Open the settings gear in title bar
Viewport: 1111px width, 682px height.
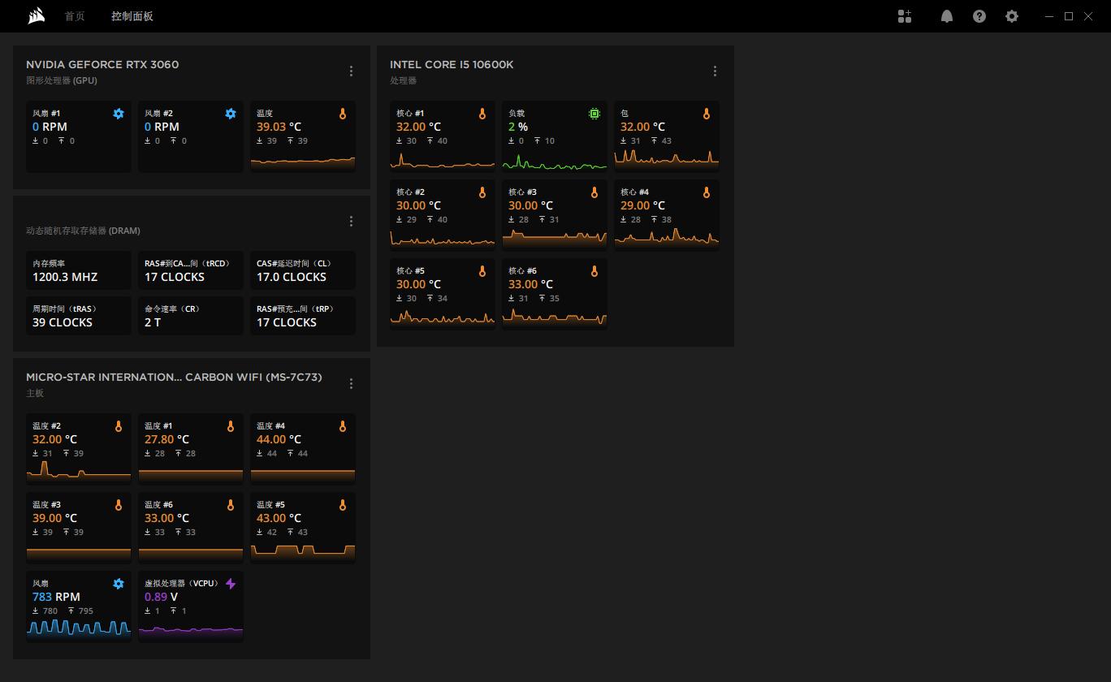tap(1011, 16)
